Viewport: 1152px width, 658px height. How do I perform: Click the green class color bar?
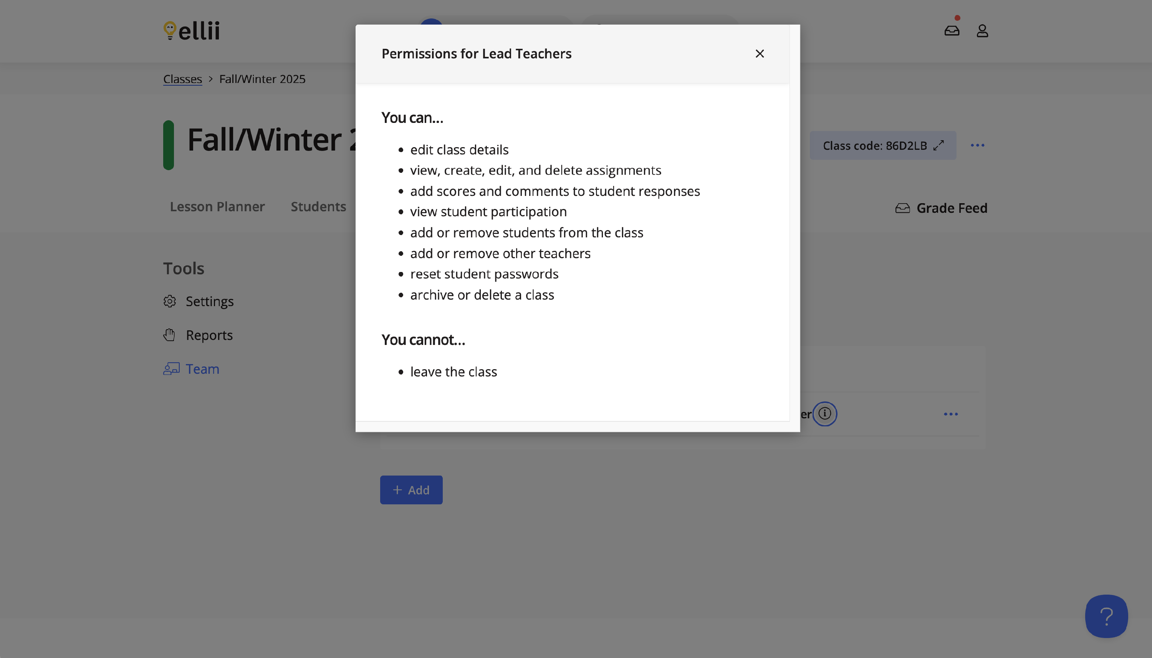169,145
